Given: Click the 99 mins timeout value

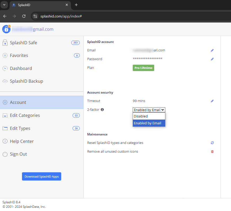Looking at the screenshot, I should [139, 101].
